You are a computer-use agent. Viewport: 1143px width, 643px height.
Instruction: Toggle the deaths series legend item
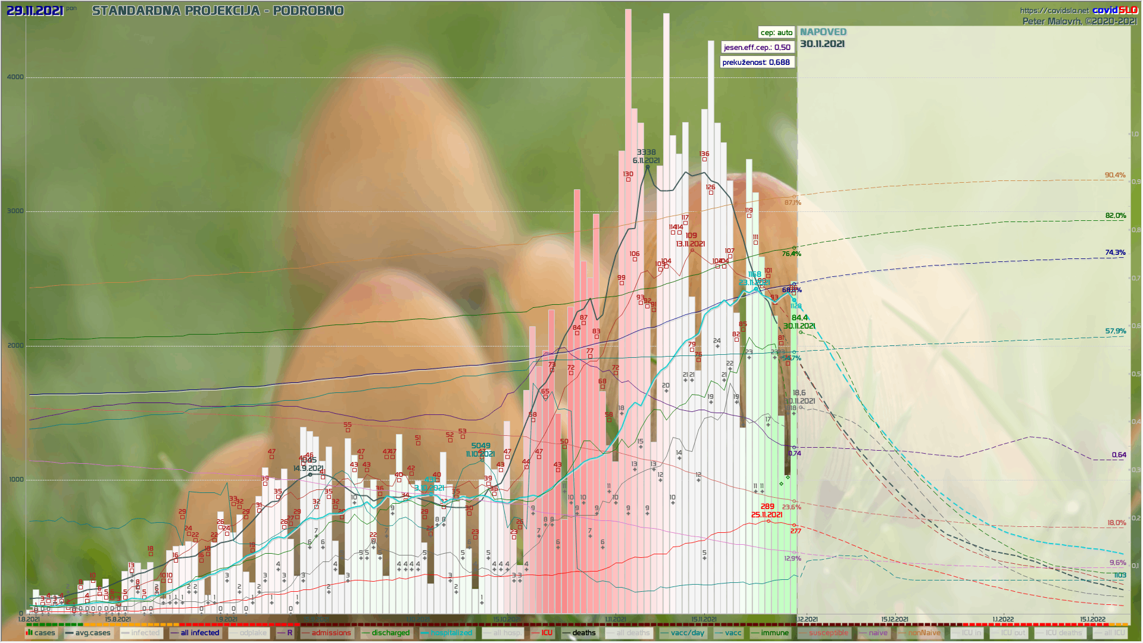pos(579,633)
